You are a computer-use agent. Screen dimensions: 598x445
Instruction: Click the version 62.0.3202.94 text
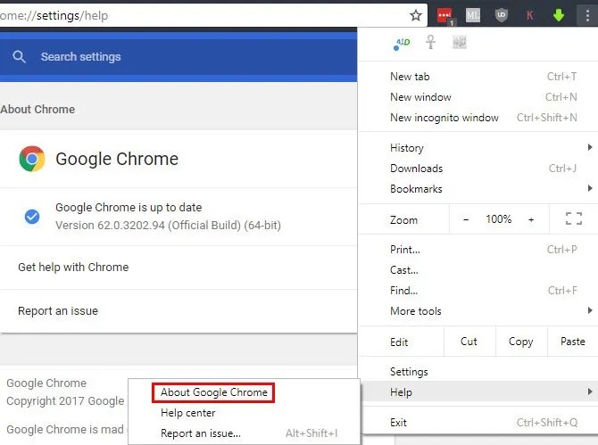pyautogui.click(x=168, y=225)
